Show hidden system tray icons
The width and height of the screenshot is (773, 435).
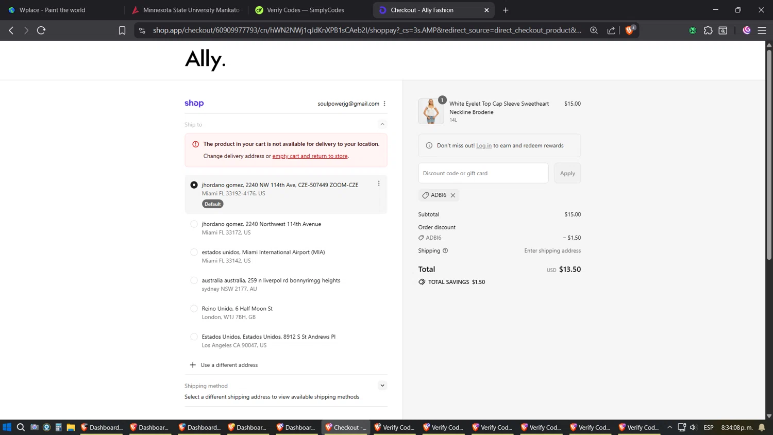[x=669, y=427]
